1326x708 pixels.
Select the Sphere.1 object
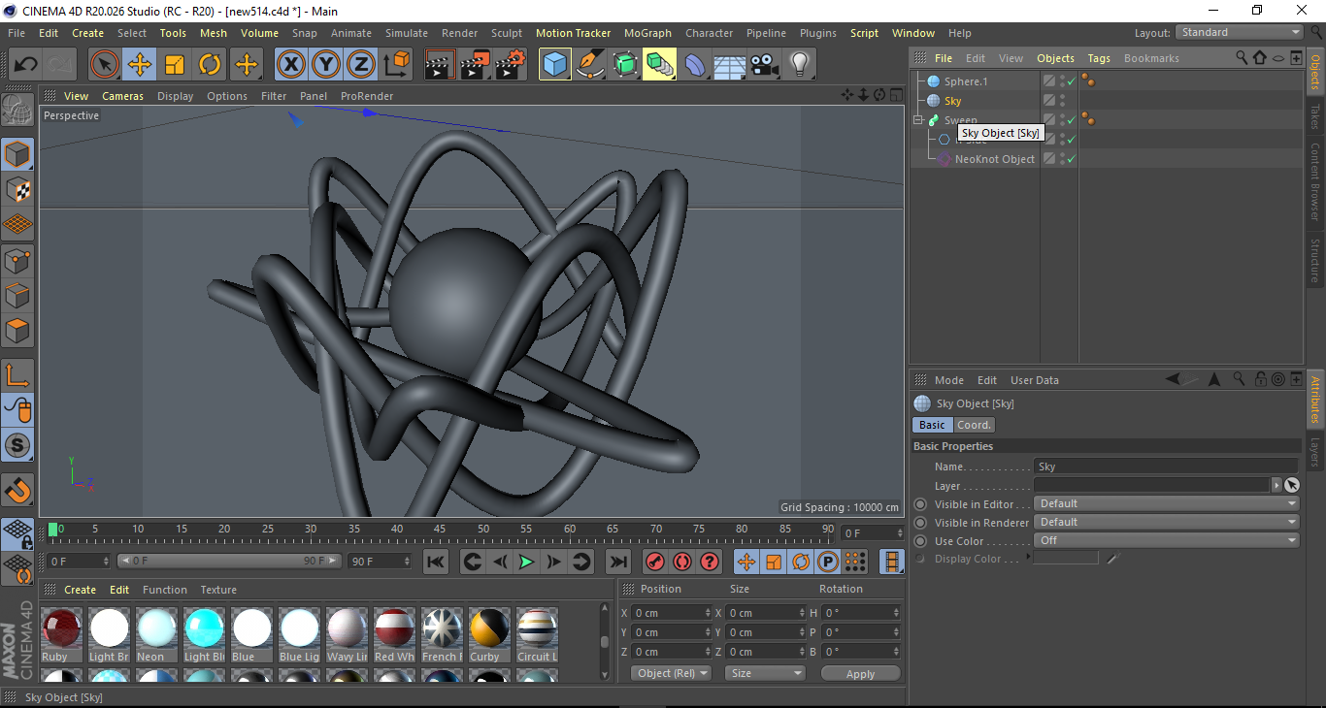click(965, 81)
